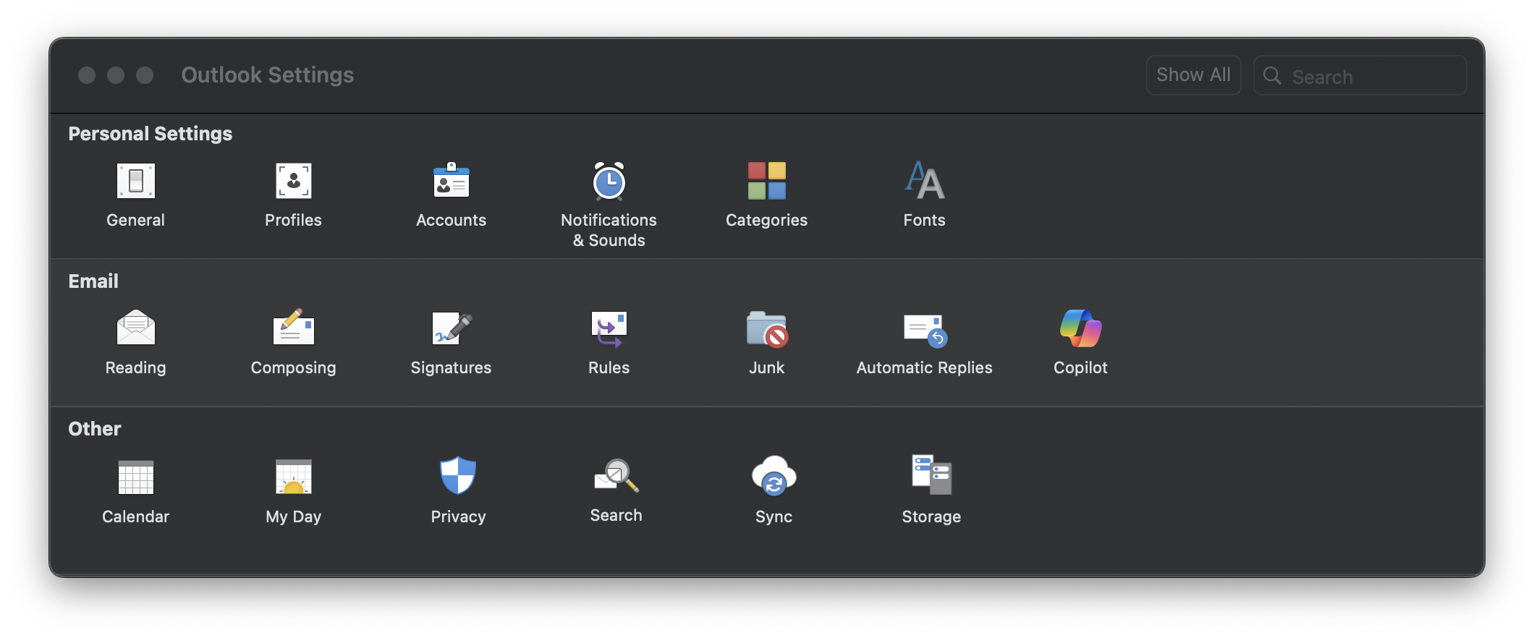Open the Categories colored squares icon
Screen dimensions: 1534x638
tap(767, 181)
